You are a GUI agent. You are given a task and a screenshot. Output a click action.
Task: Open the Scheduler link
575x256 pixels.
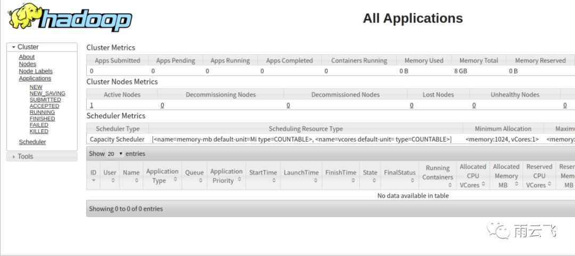click(32, 142)
